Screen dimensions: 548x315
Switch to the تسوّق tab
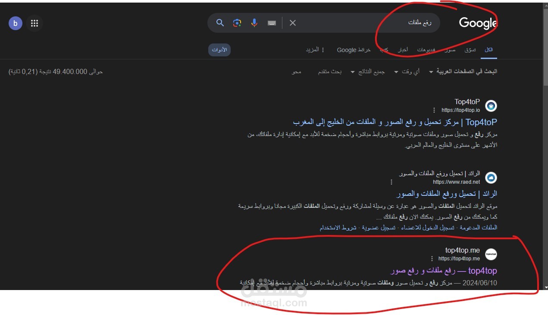pyautogui.click(x=470, y=50)
